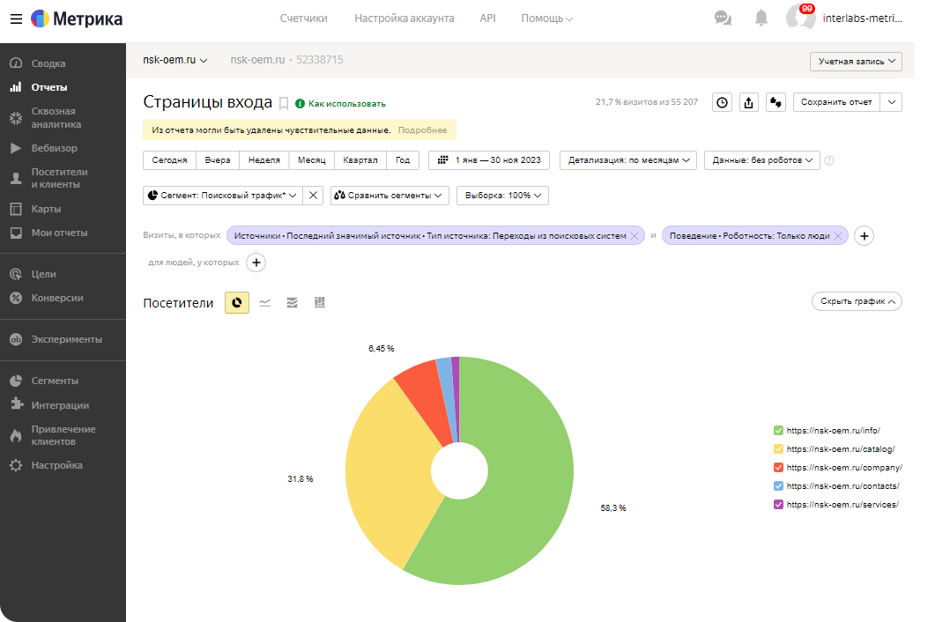Open the API top menu link

pyautogui.click(x=488, y=19)
